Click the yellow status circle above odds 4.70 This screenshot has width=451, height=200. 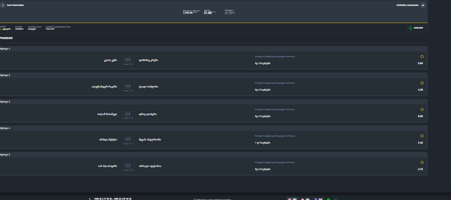tap(421, 162)
